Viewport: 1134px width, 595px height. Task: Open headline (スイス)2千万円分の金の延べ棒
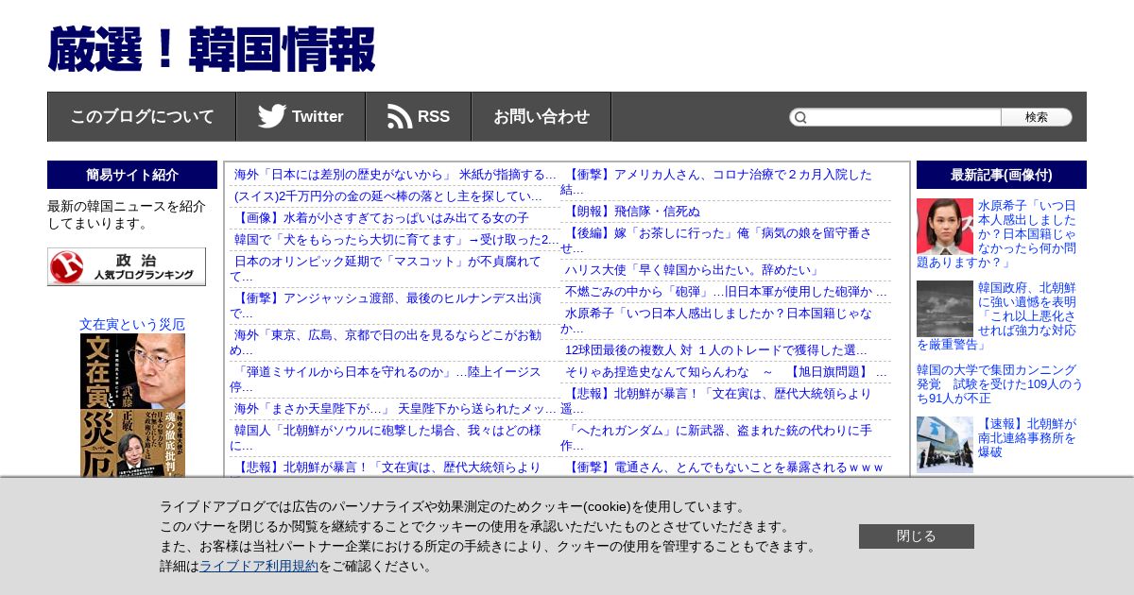pyautogui.click(x=388, y=196)
